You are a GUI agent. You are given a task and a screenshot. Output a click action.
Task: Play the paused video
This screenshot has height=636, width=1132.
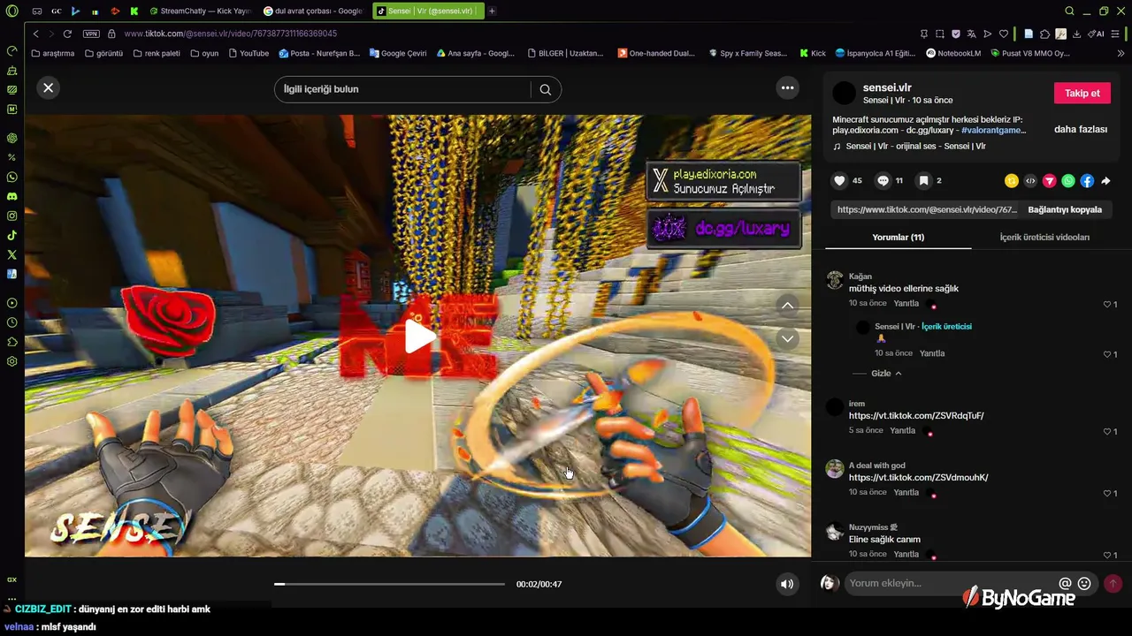[418, 337]
